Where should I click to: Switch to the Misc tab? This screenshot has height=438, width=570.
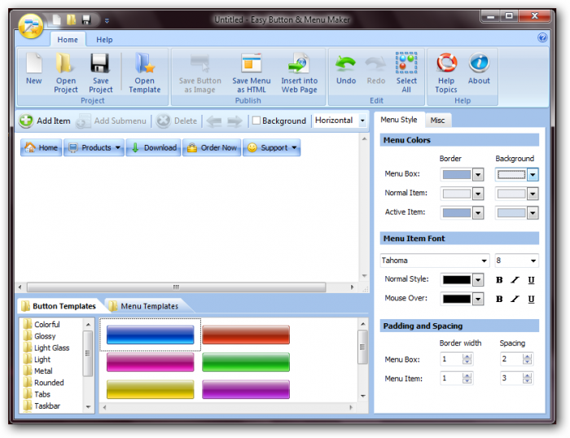tap(438, 120)
